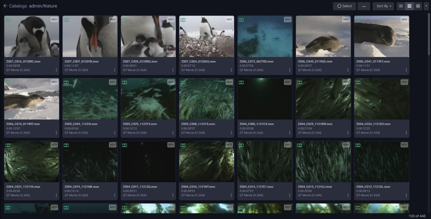Open the Sort By dropdown
This screenshot has height=219, width=431.
click(384, 6)
